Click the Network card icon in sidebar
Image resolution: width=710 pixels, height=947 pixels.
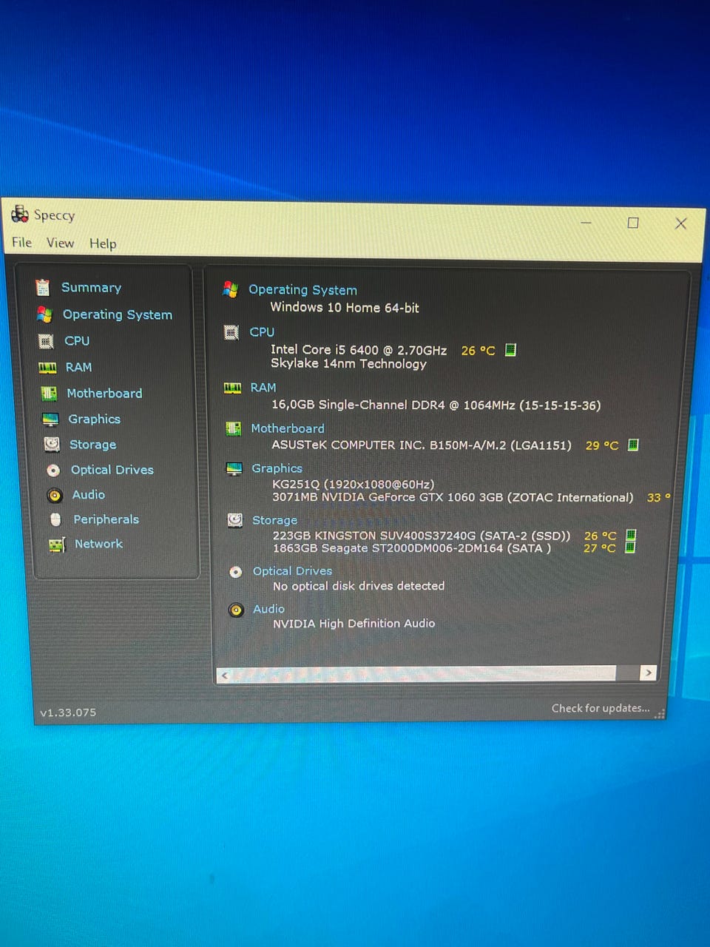point(57,545)
